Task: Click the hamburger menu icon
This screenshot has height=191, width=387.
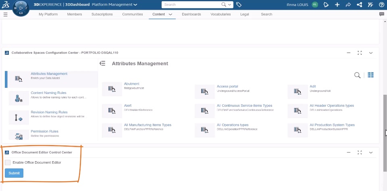Action: click(5, 15)
